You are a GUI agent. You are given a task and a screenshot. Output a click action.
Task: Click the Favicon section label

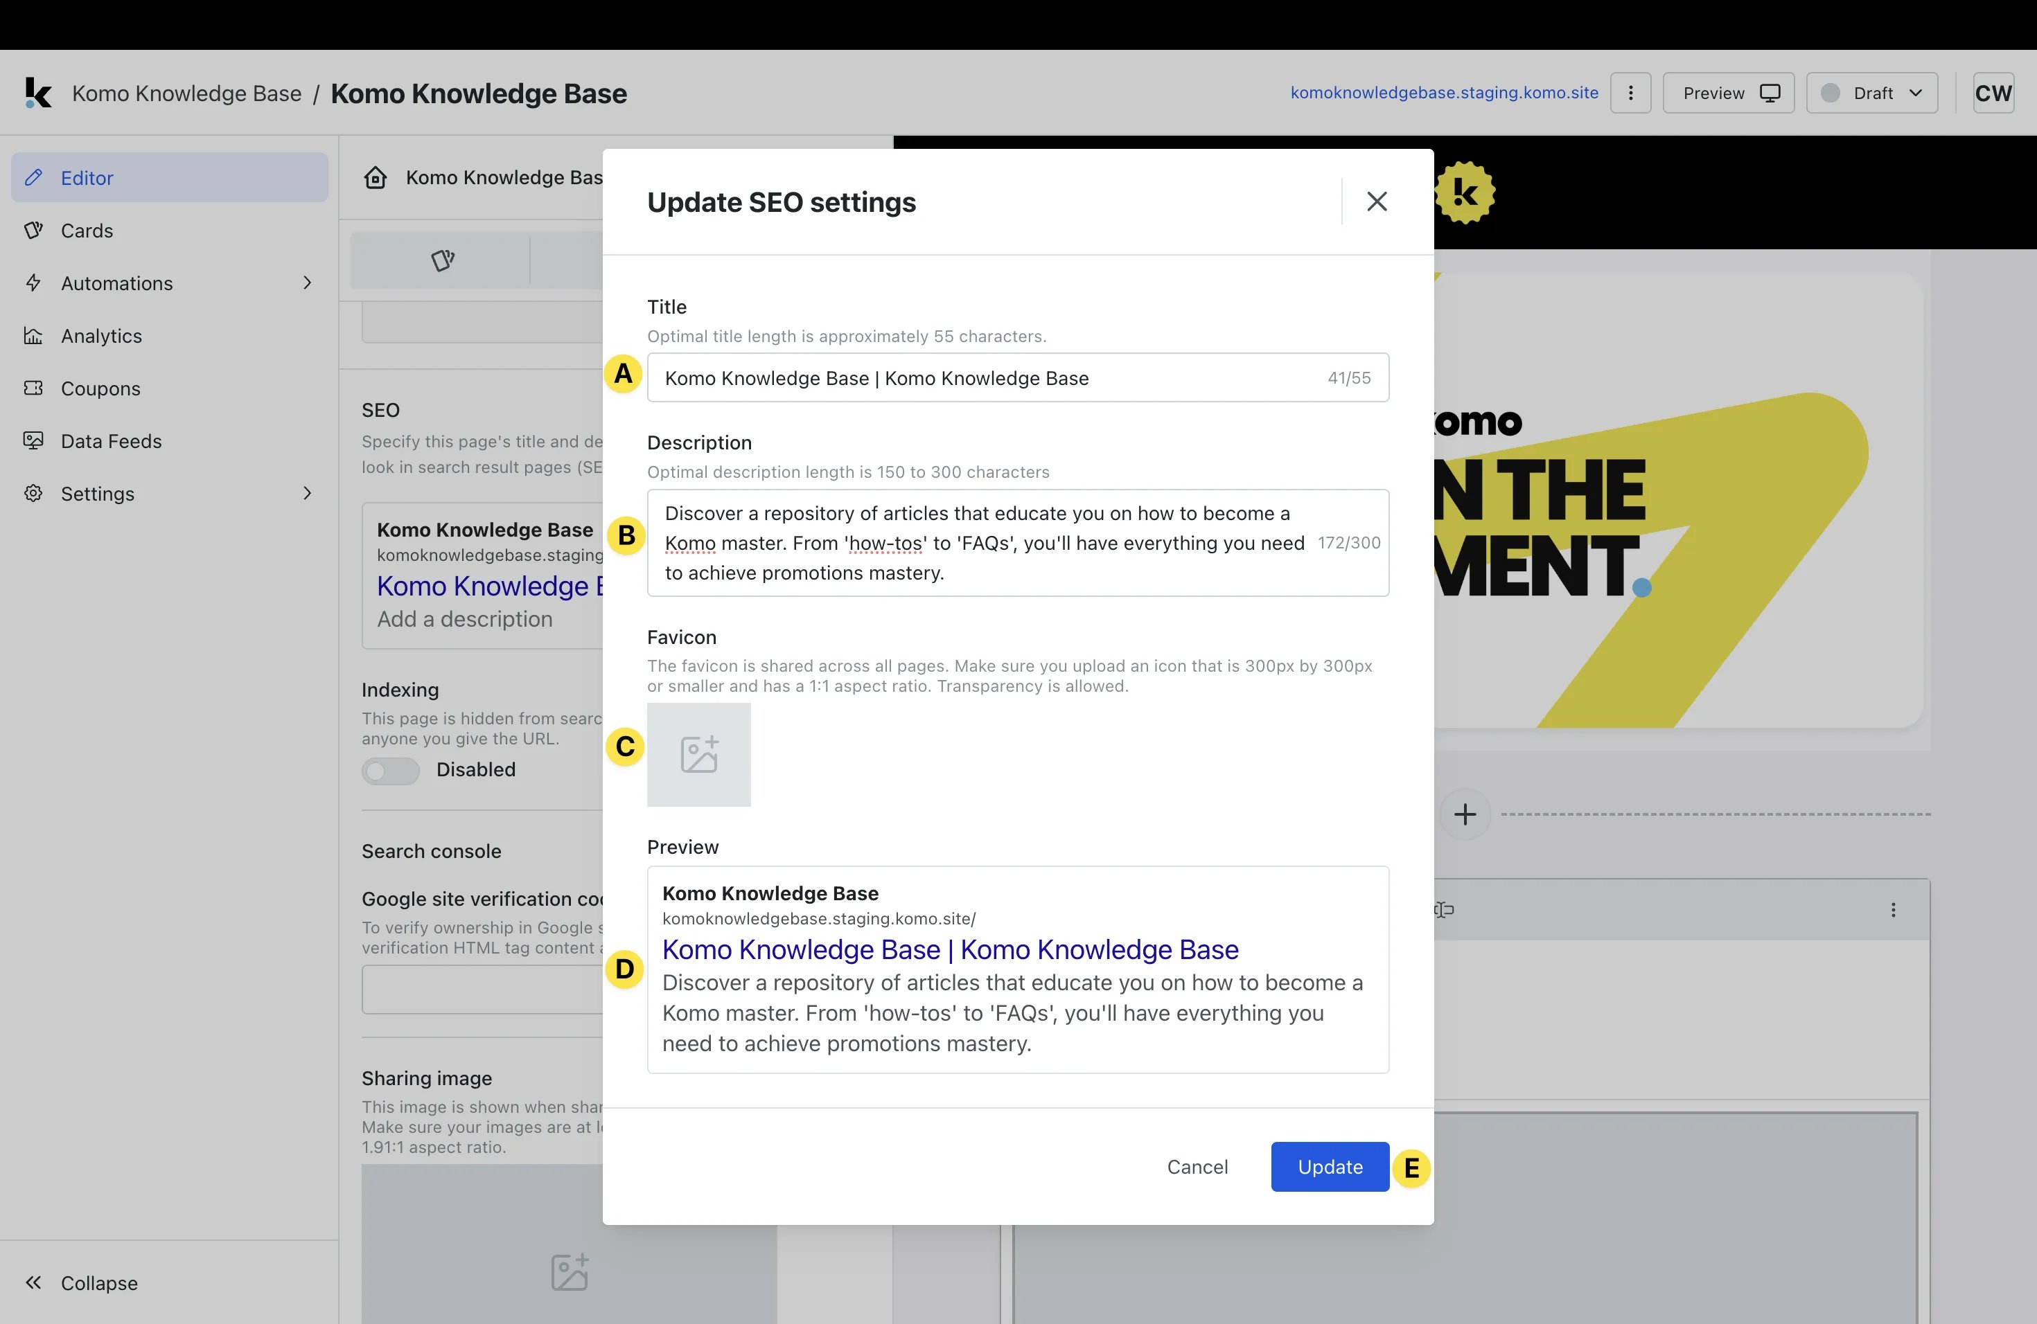coord(681,636)
